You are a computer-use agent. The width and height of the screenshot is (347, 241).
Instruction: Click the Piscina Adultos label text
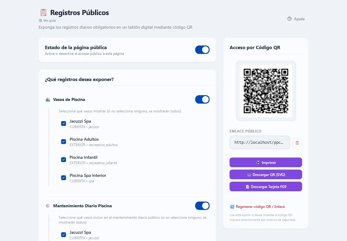point(84,139)
